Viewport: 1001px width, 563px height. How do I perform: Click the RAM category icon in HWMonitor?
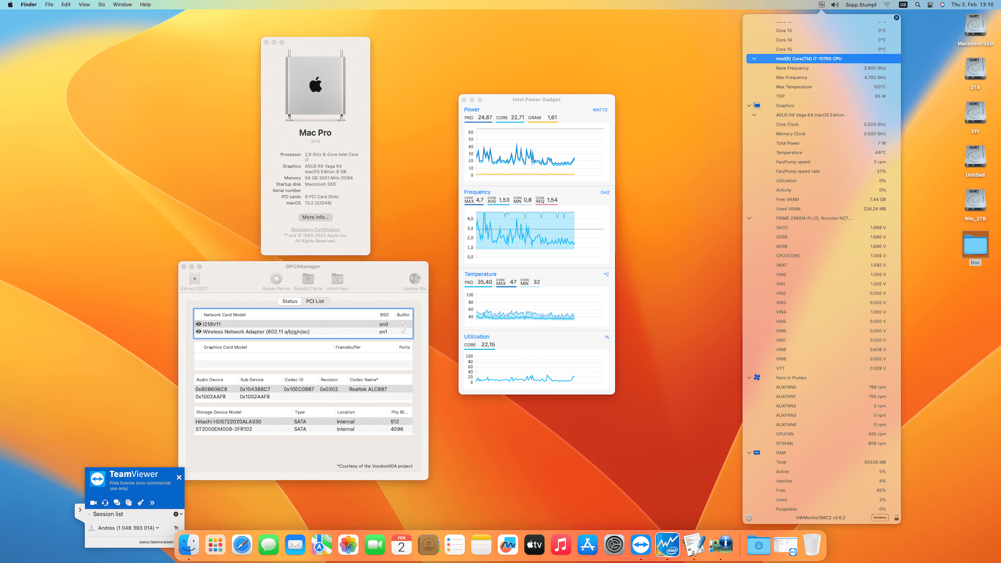click(757, 453)
